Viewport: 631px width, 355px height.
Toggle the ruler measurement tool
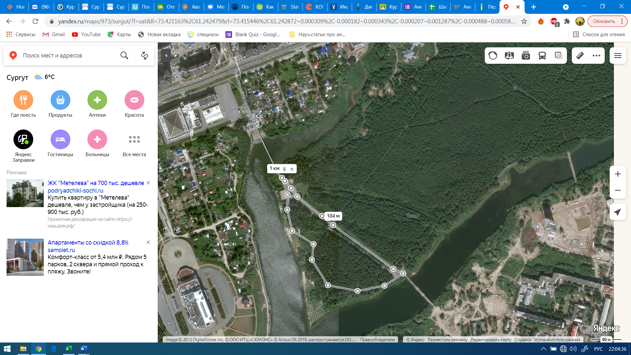coord(580,56)
